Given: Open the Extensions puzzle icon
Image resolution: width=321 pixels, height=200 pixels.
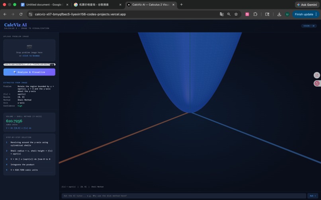Looking at the screenshot, I should (x=255, y=14).
